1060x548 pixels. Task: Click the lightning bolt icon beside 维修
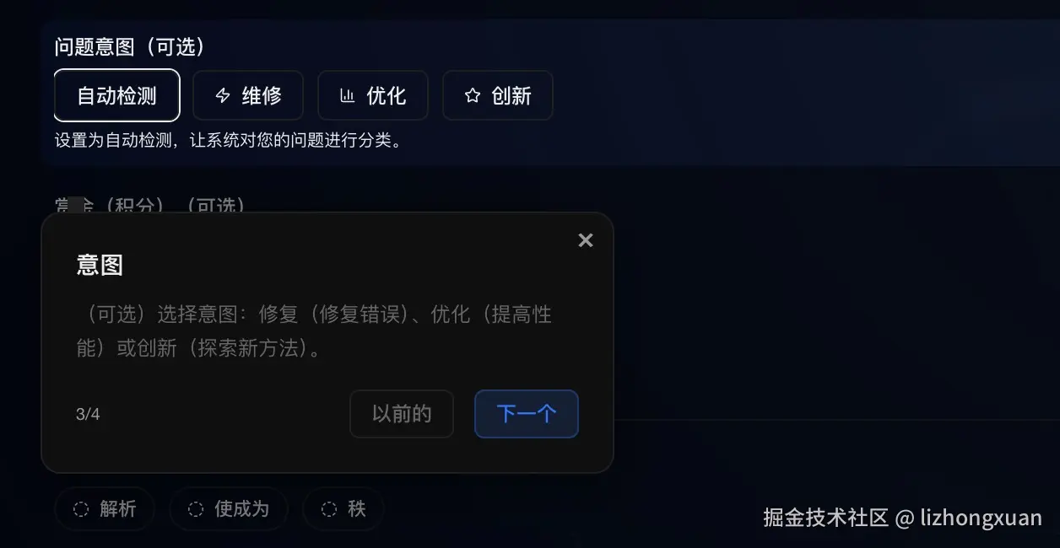[x=223, y=96]
